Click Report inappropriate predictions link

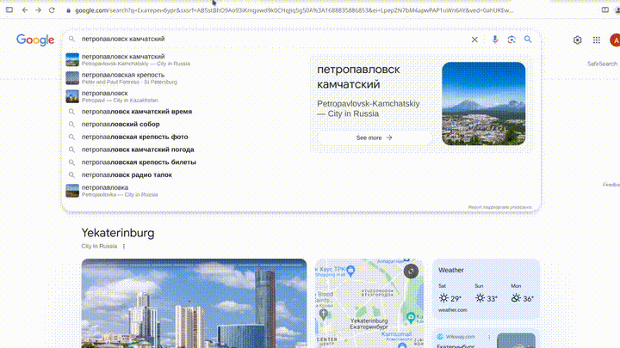[x=499, y=207]
